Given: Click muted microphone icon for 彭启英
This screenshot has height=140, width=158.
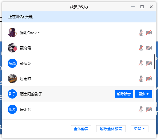Looking at the screenshot, I should coord(141,63).
